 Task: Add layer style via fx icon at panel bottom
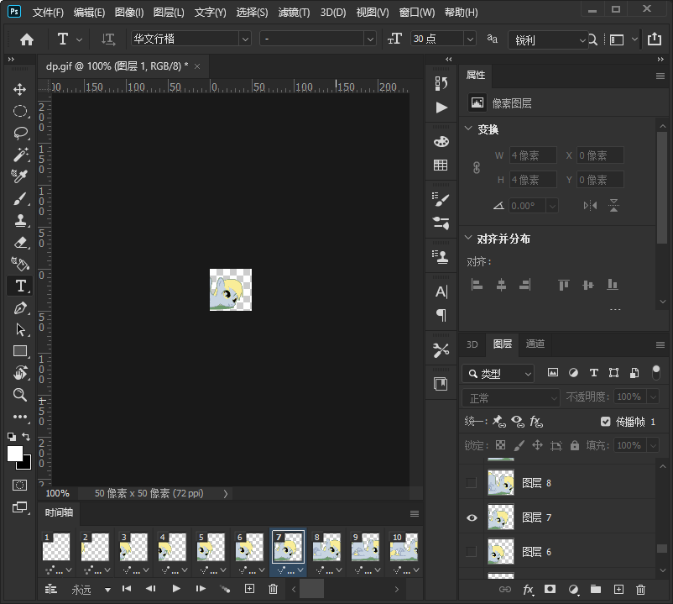529,590
